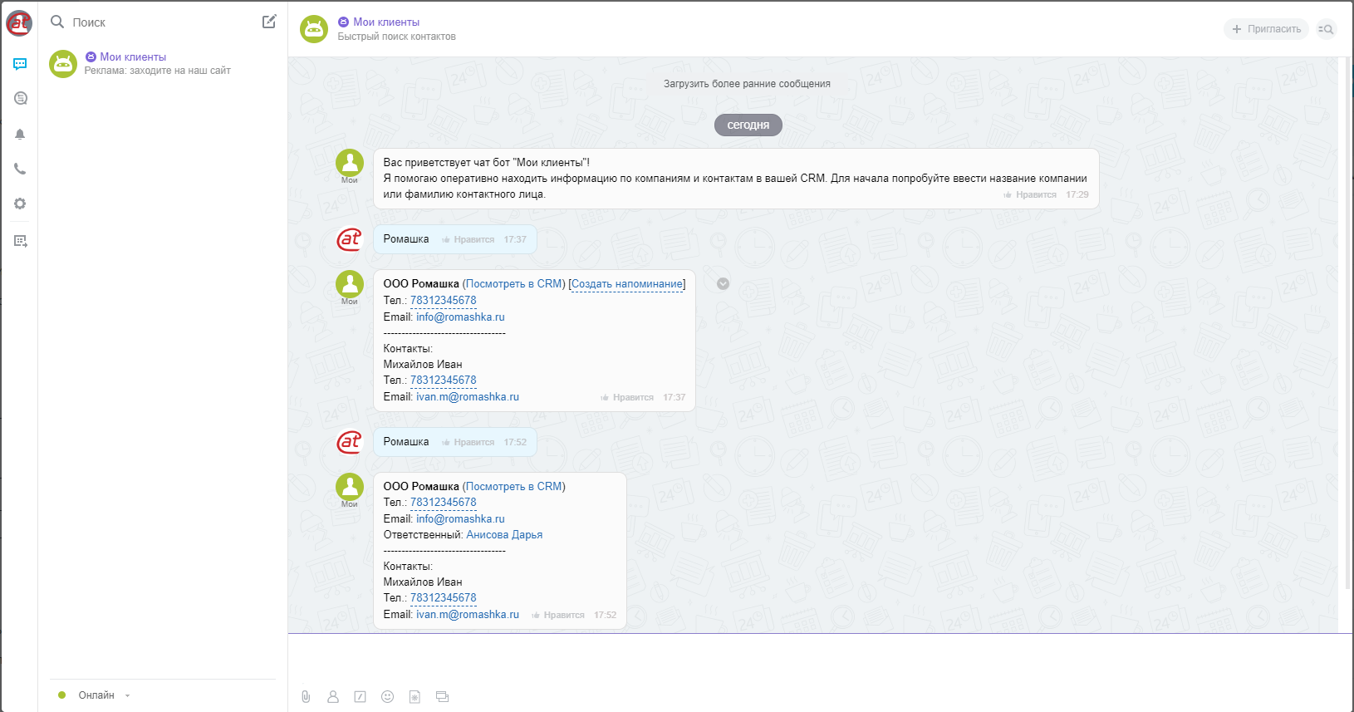Click the mention user icon below message box

coord(333,697)
